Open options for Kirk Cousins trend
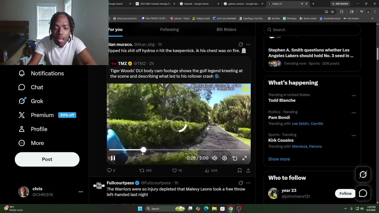The height and width of the screenshot is (213, 379). coord(354,135)
